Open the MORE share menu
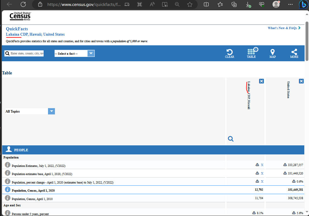This screenshot has width=309, height=216. click(294, 53)
